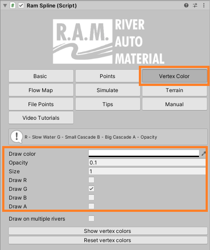210x250 pixels.
Task: Open the Terrain tab
Action: click(174, 90)
